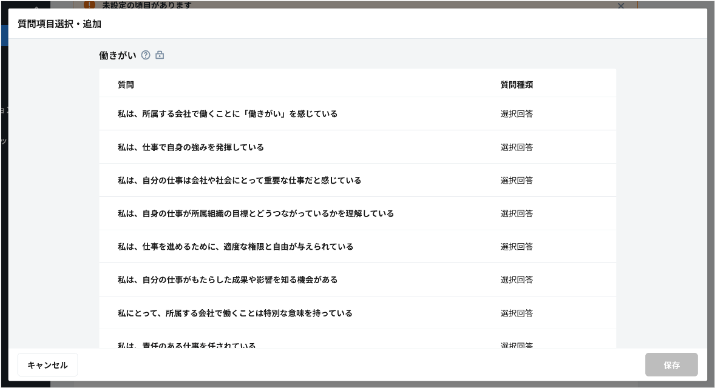Open the help tooltip beside 働きがい
Image resolution: width=715 pixels, height=388 pixels.
click(146, 55)
